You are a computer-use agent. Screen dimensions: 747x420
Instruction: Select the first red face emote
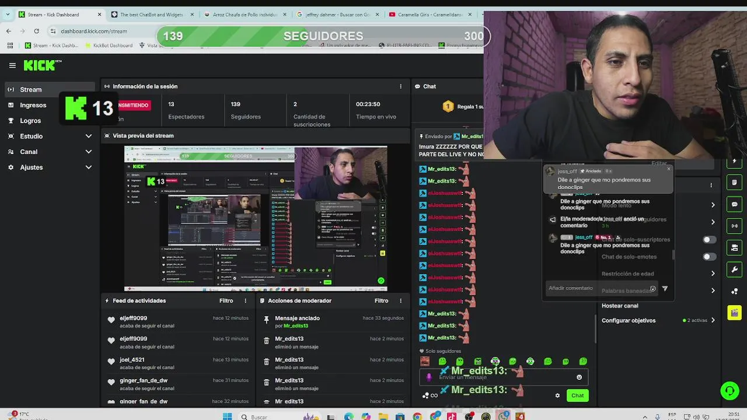coord(425,362)
